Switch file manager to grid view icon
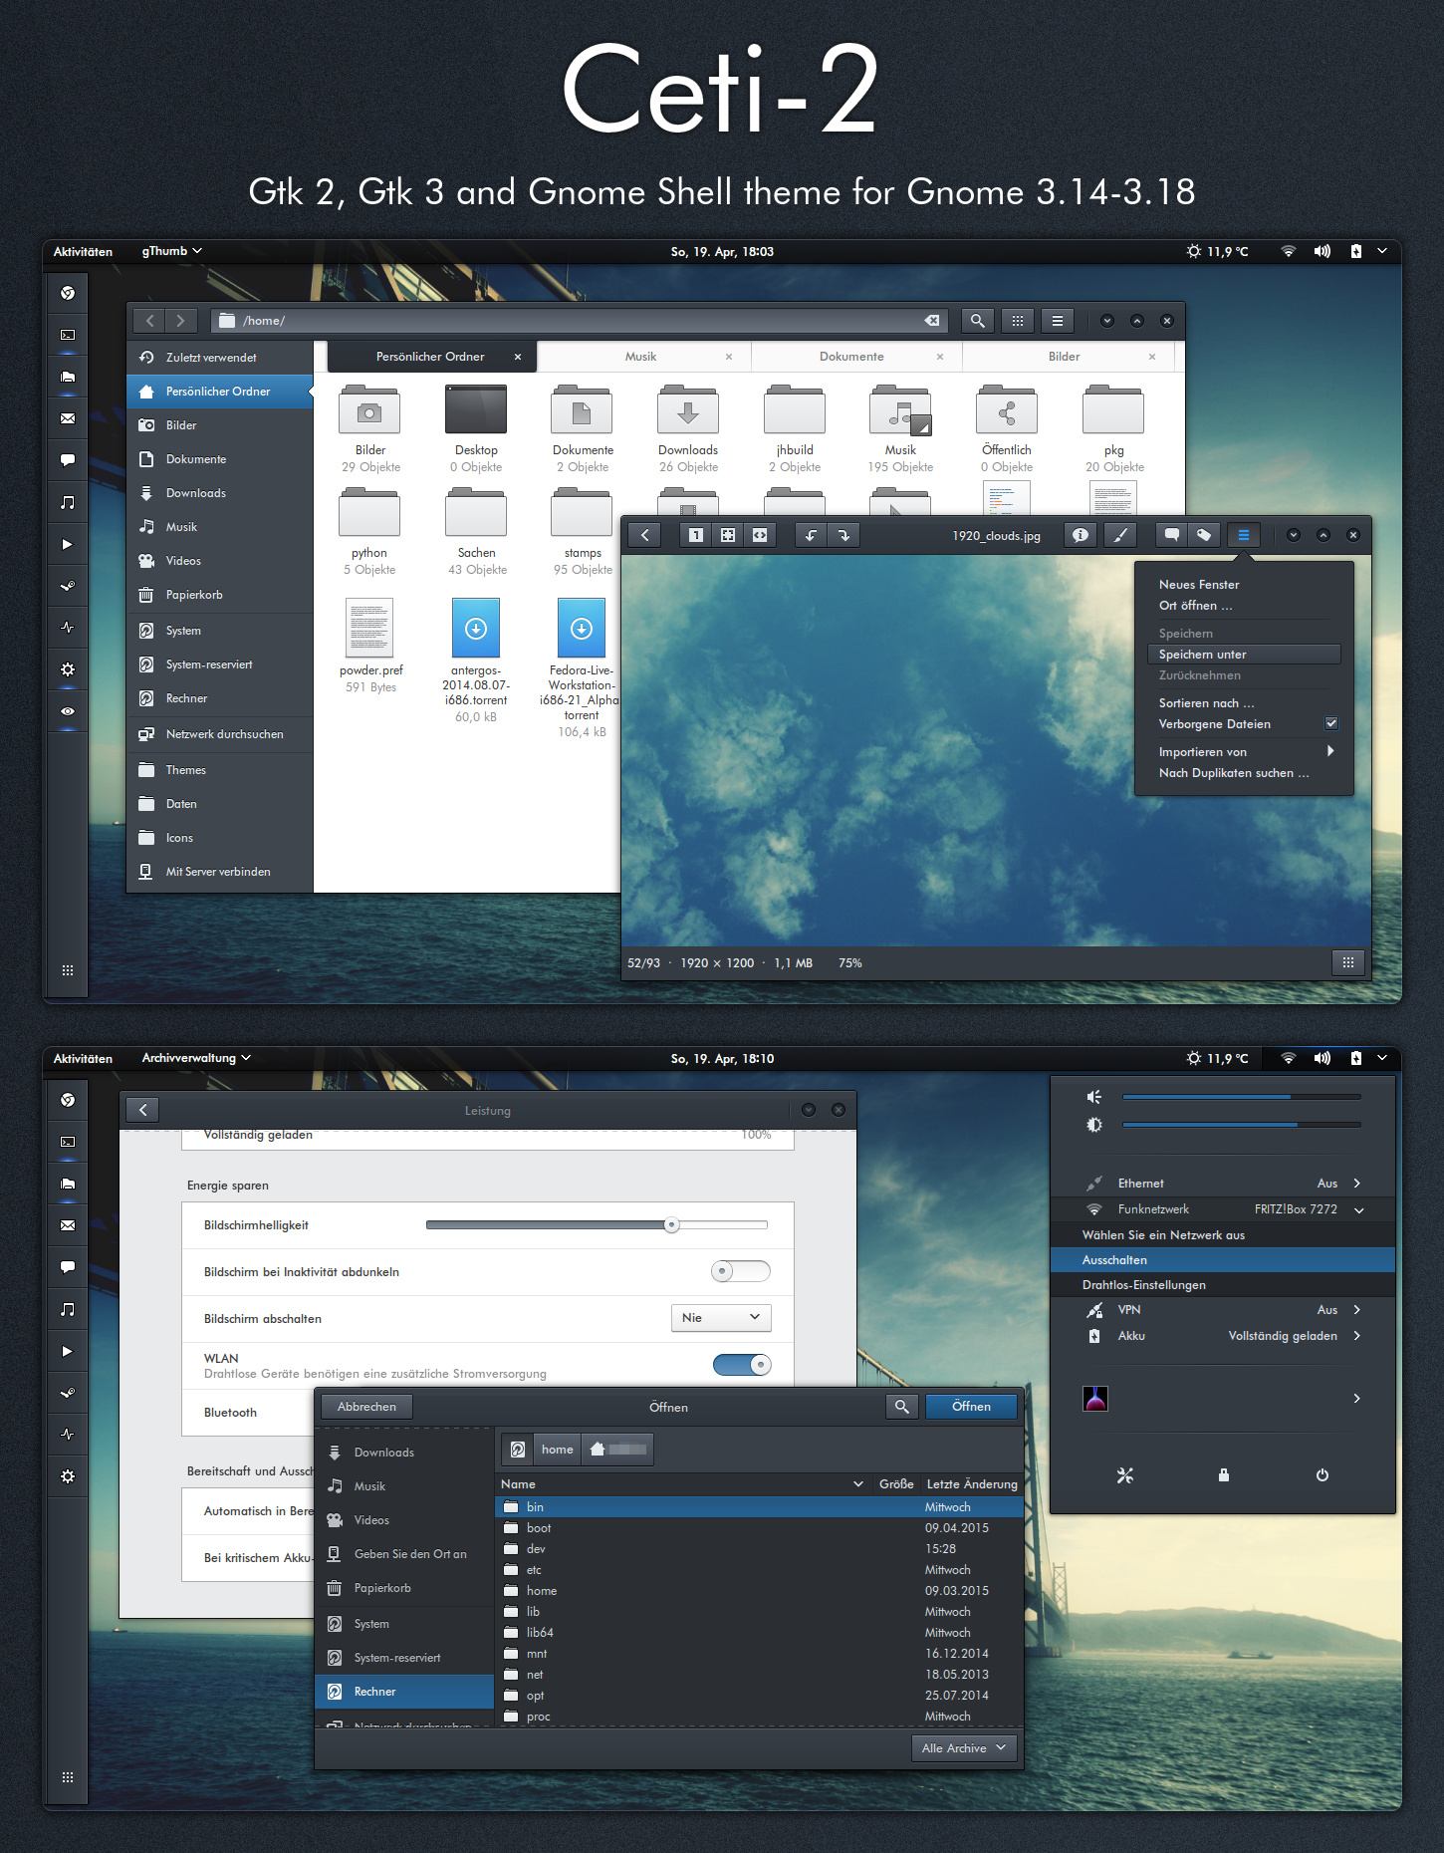This screenshot has height=1853, width=1444. 1017,321
